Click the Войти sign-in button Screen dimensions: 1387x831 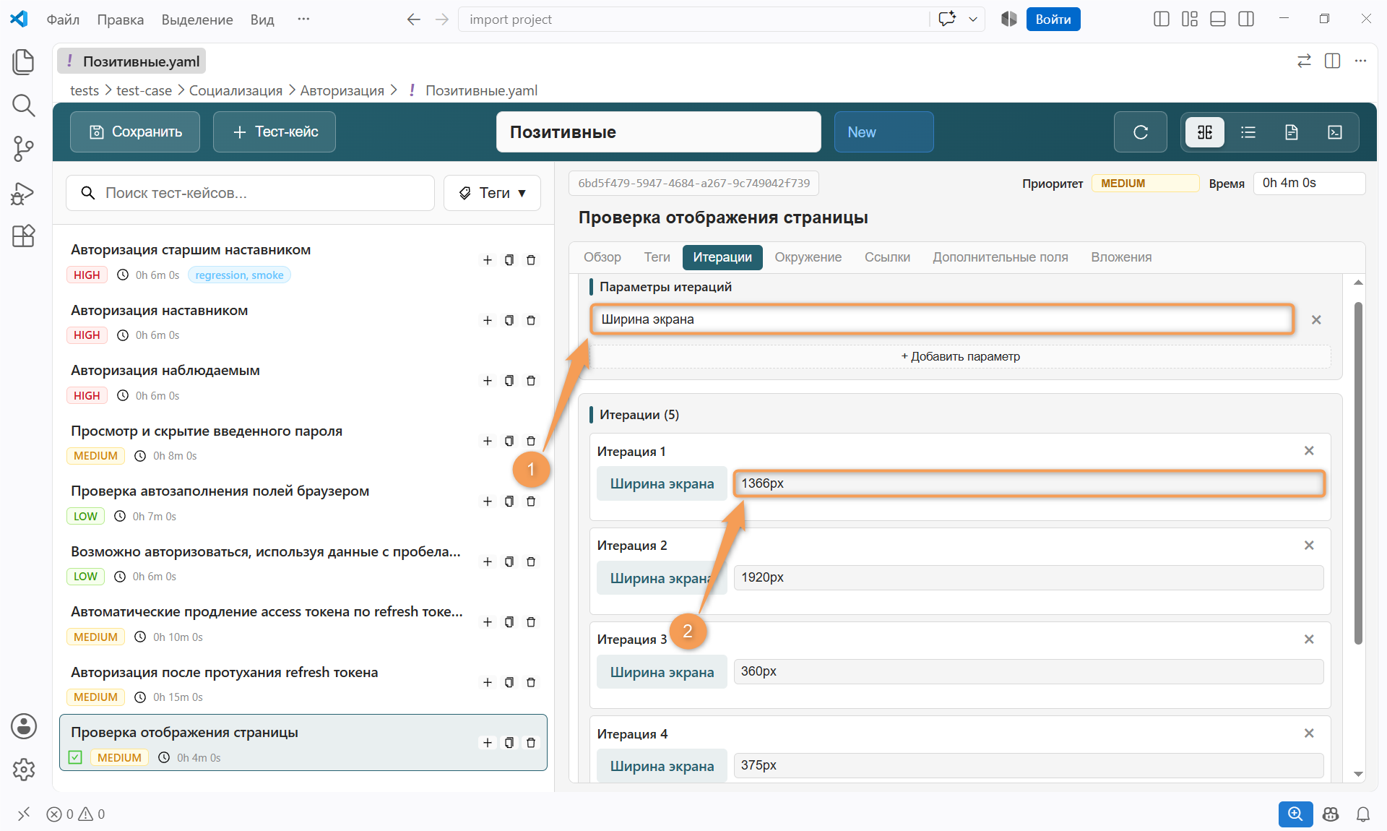point(1053,20)
